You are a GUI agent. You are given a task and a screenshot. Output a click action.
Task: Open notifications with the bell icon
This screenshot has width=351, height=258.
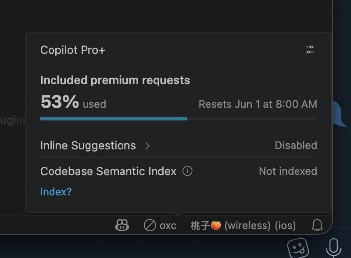click(317, 225)
